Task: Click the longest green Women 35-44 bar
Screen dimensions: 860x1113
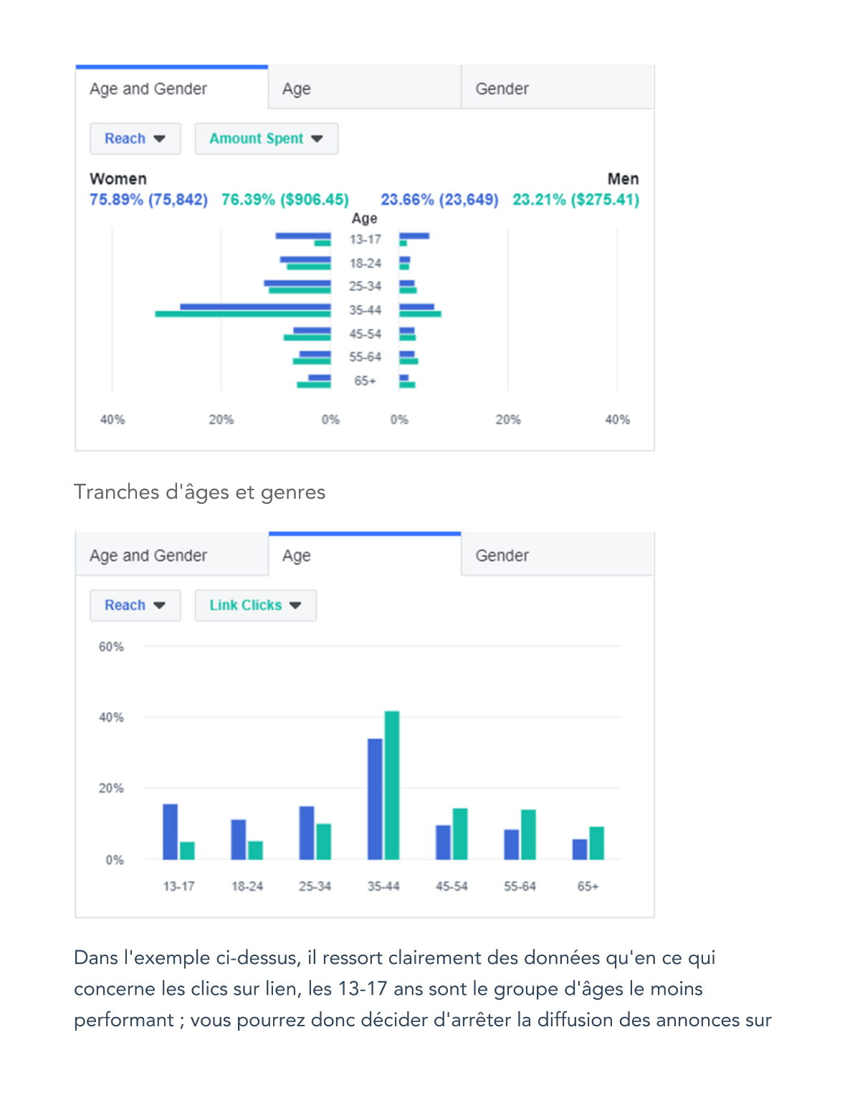Action: [243, 314]
